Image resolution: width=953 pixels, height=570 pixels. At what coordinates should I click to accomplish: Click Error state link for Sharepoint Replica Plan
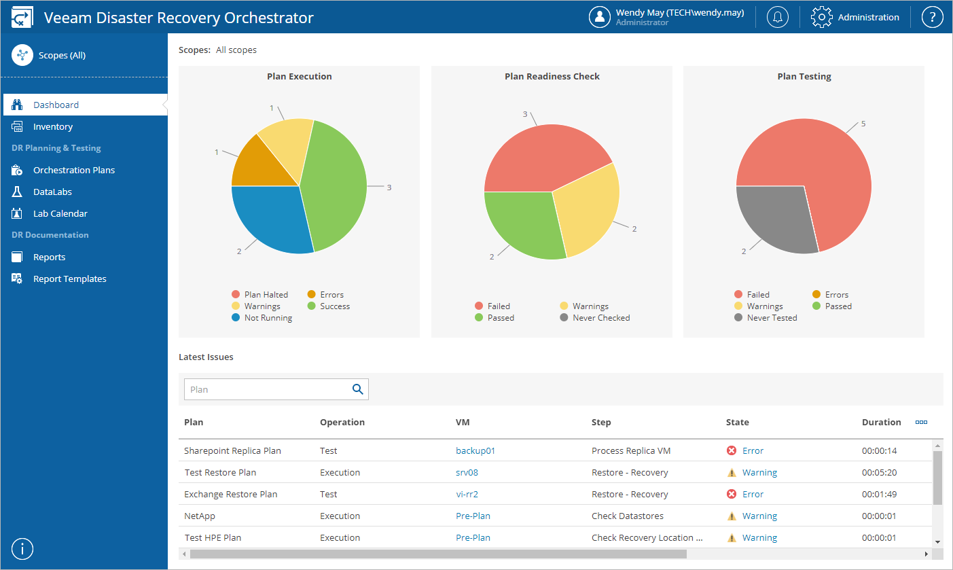[753, 450]
